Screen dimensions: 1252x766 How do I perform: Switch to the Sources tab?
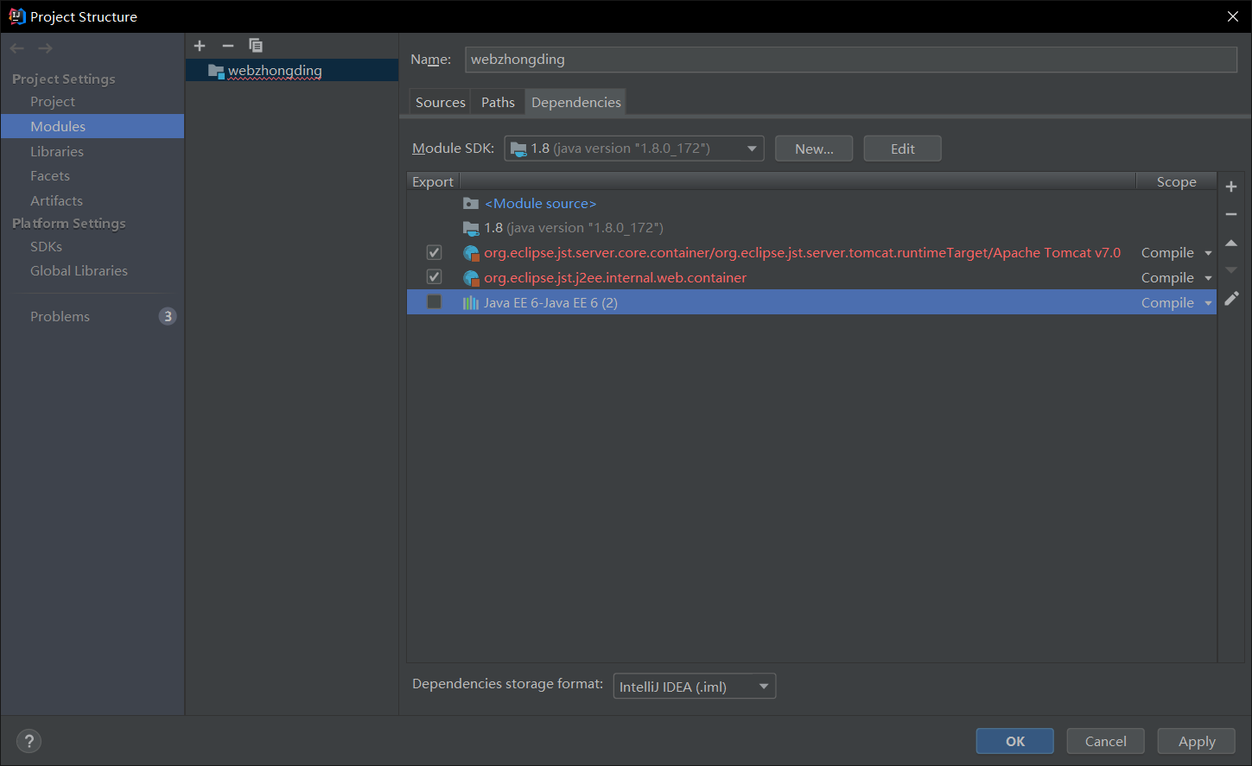click(441, 102)
